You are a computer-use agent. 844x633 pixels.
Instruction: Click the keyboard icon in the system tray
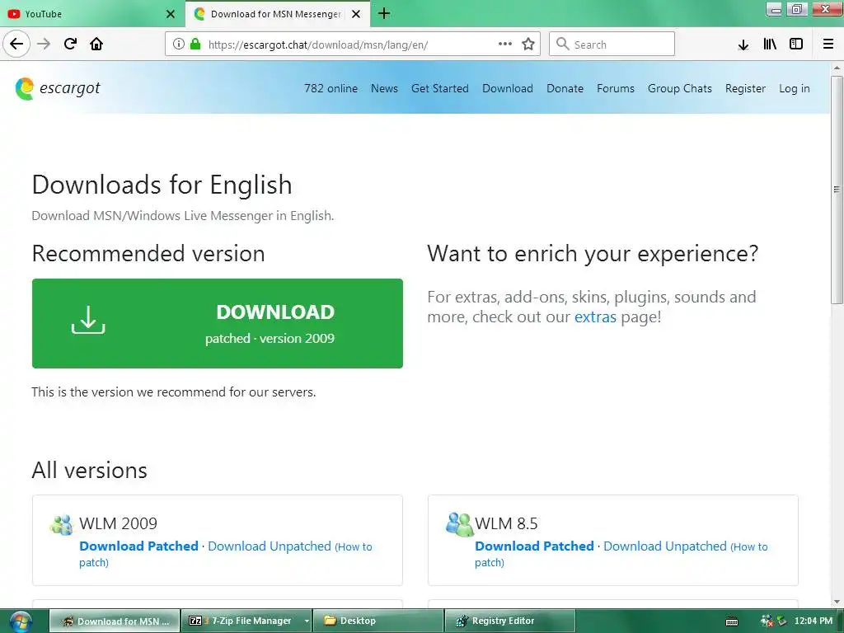pyautogui.click(x=732, y=621)
